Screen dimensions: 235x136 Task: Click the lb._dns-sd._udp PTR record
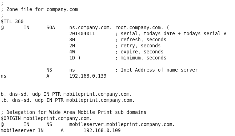tap(68, 100)
